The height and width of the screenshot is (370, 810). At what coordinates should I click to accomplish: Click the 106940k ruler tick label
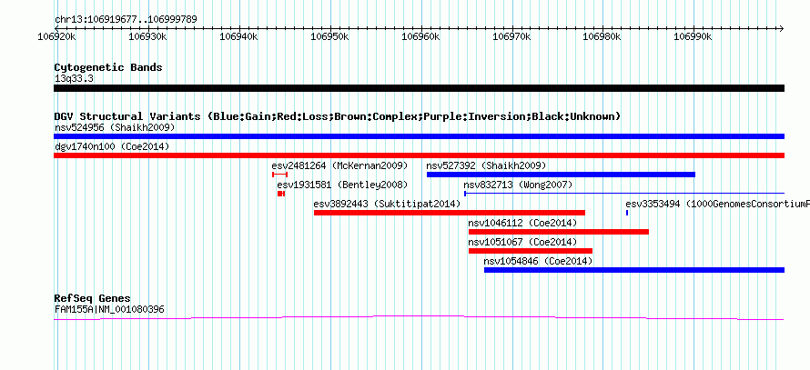click(238, 36)
